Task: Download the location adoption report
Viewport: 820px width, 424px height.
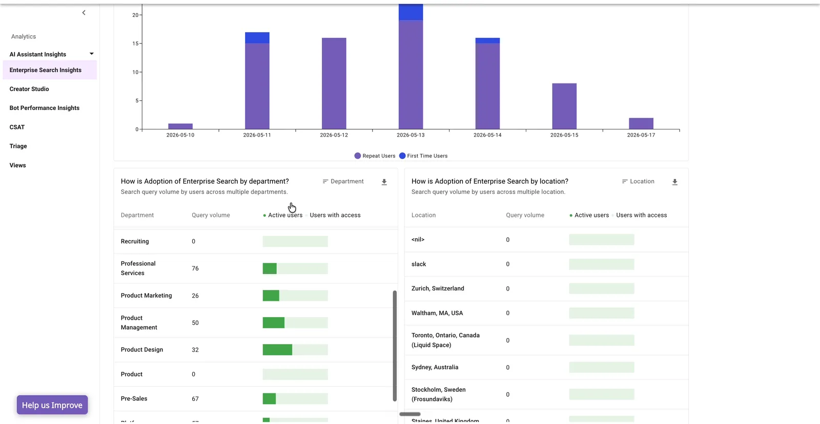Action: tap(674, 182)
